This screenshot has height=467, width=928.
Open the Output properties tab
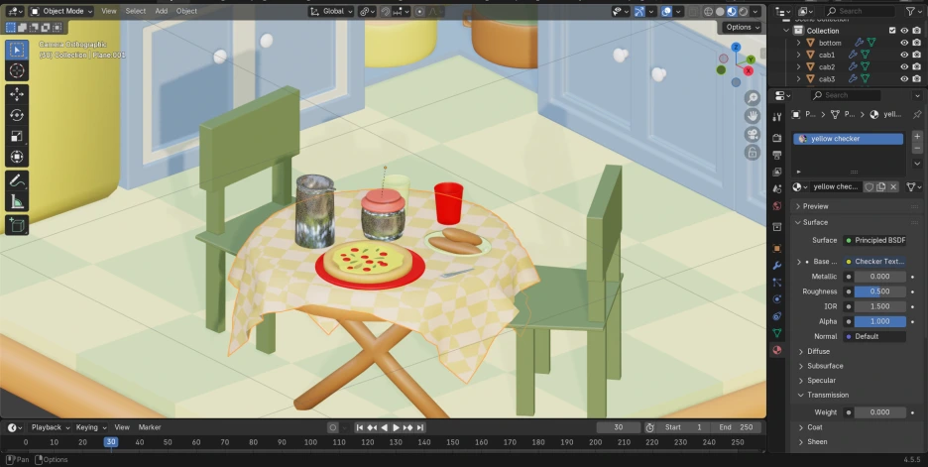coord(777,155)
